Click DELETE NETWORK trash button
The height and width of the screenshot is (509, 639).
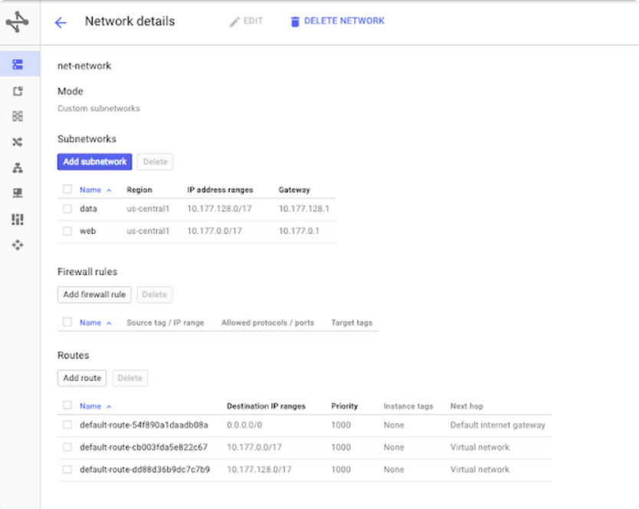pyautogui.click(x=337, y=21)
